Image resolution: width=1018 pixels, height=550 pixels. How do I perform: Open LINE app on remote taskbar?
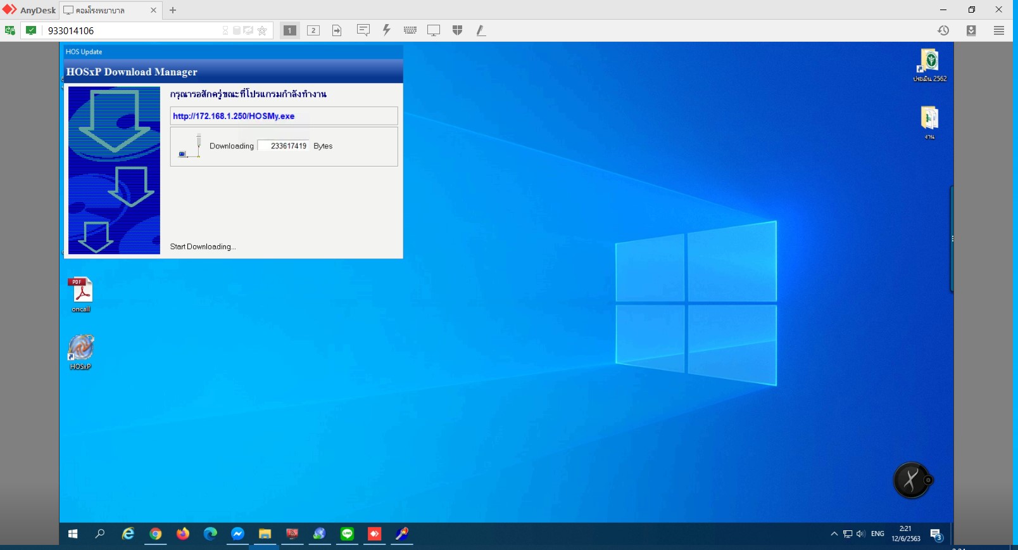tap(347, 534)
